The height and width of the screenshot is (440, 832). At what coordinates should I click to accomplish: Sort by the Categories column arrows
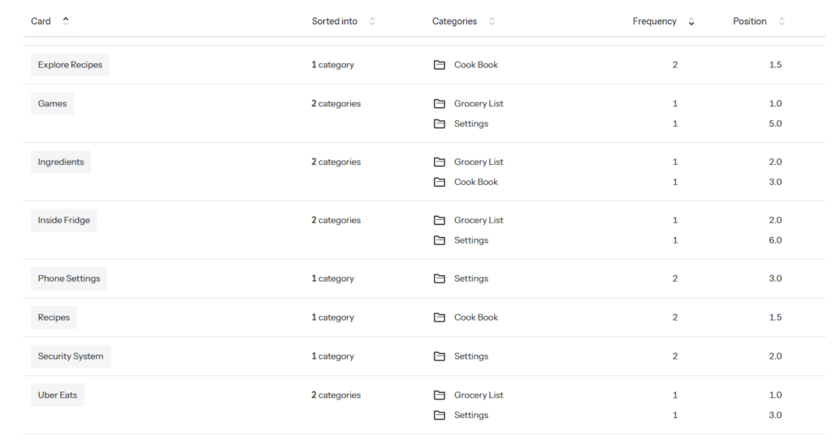(492, 22)
